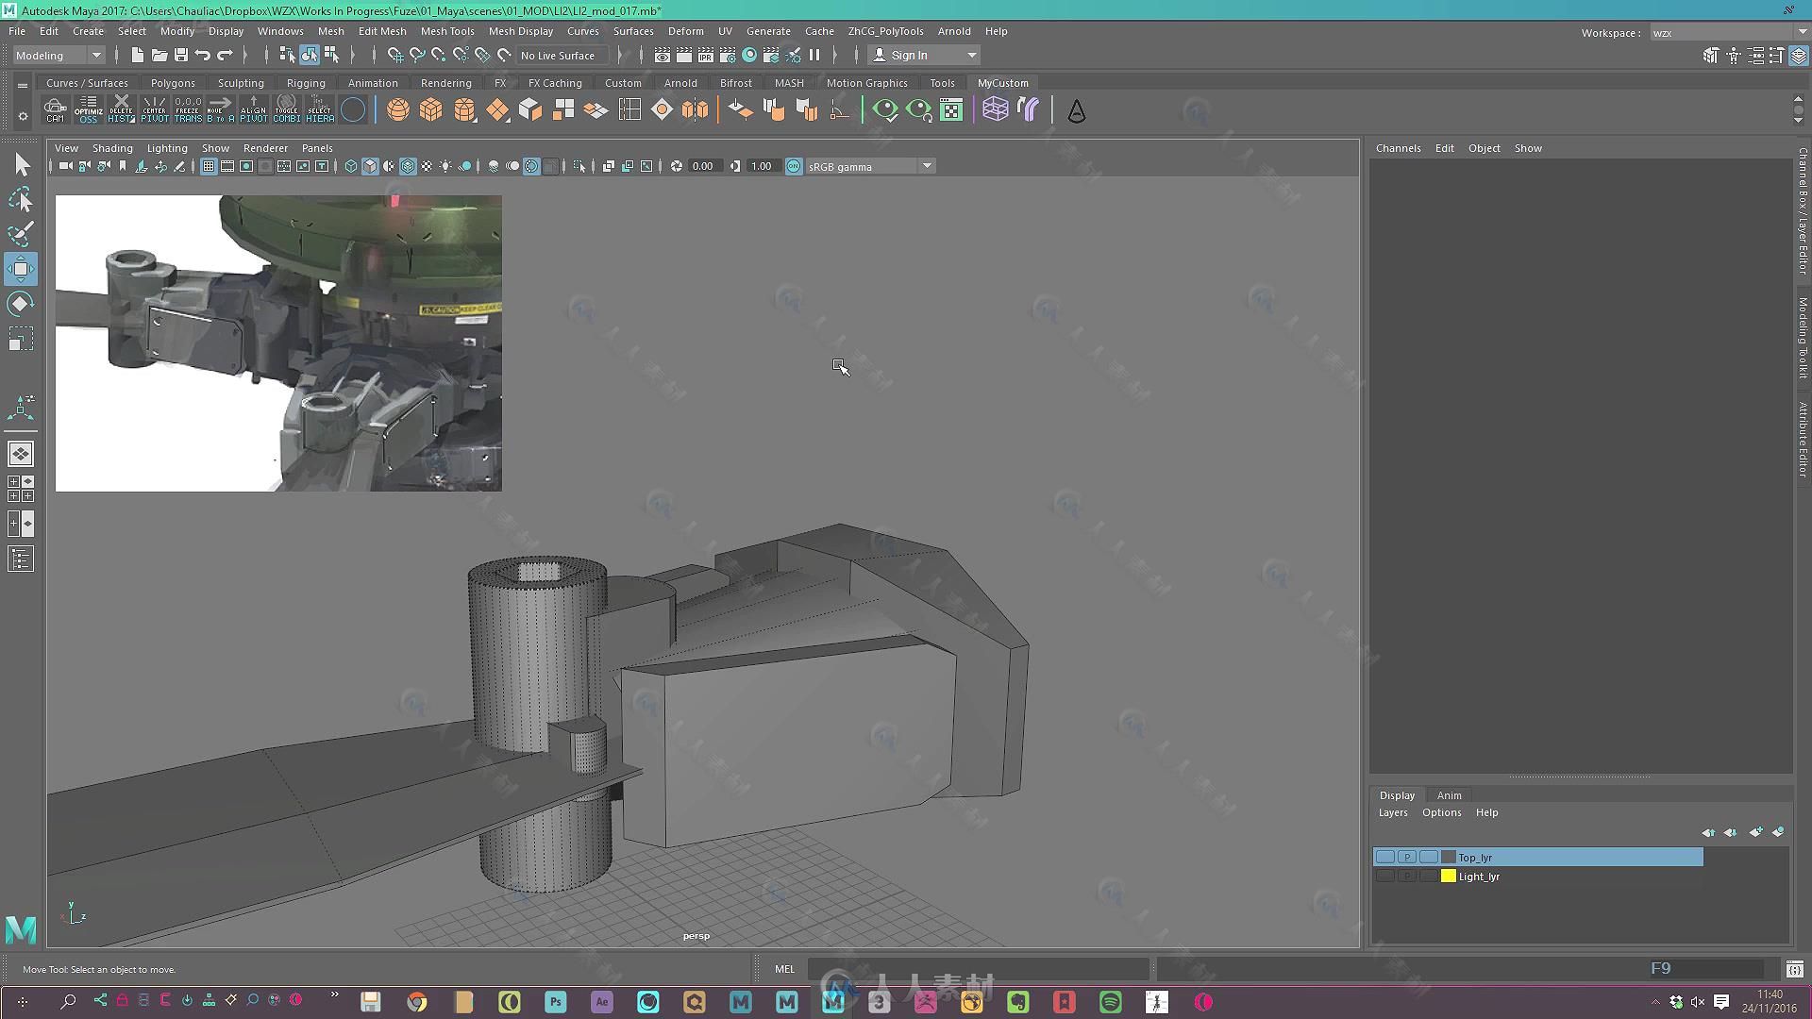The width and height of the screenshot is (1812, 1019).
Task: Click the Polygon sphere primitive icon
Action: tap(397, 109)
